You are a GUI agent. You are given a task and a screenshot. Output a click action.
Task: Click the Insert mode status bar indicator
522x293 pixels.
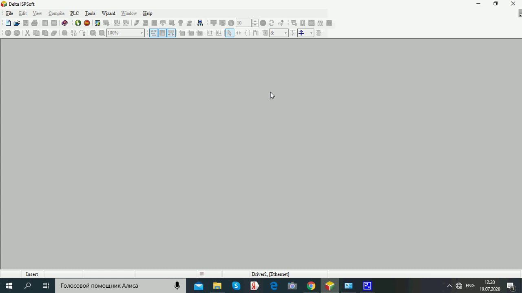[32, 274]
